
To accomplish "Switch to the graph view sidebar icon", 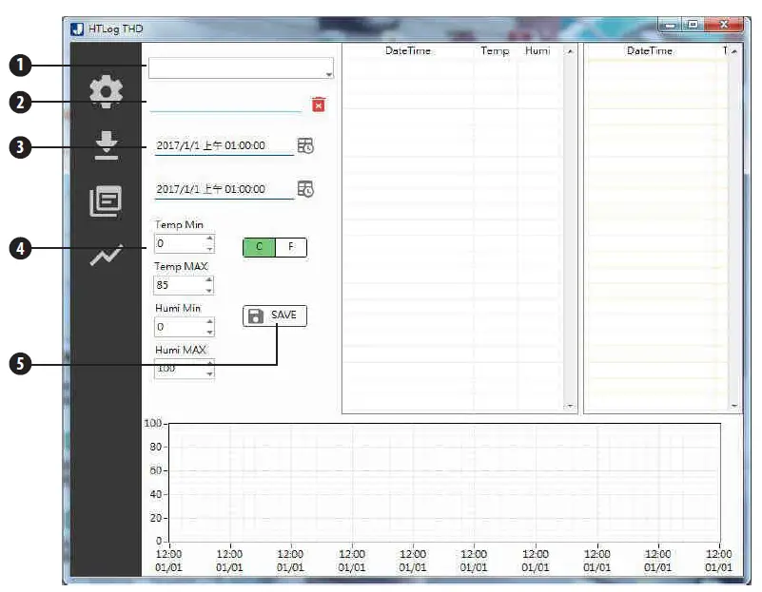I will pyautogui.click(x=105, y=255).
